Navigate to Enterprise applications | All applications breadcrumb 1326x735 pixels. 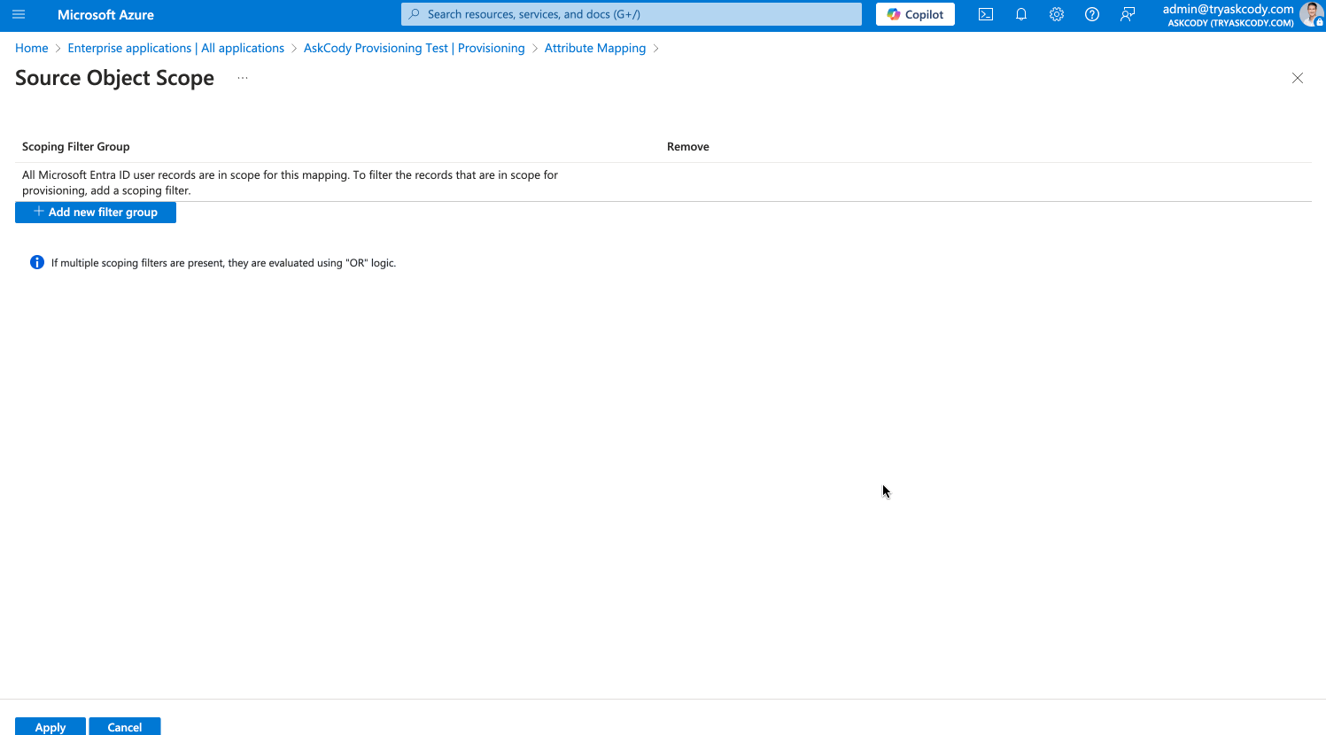176,48
